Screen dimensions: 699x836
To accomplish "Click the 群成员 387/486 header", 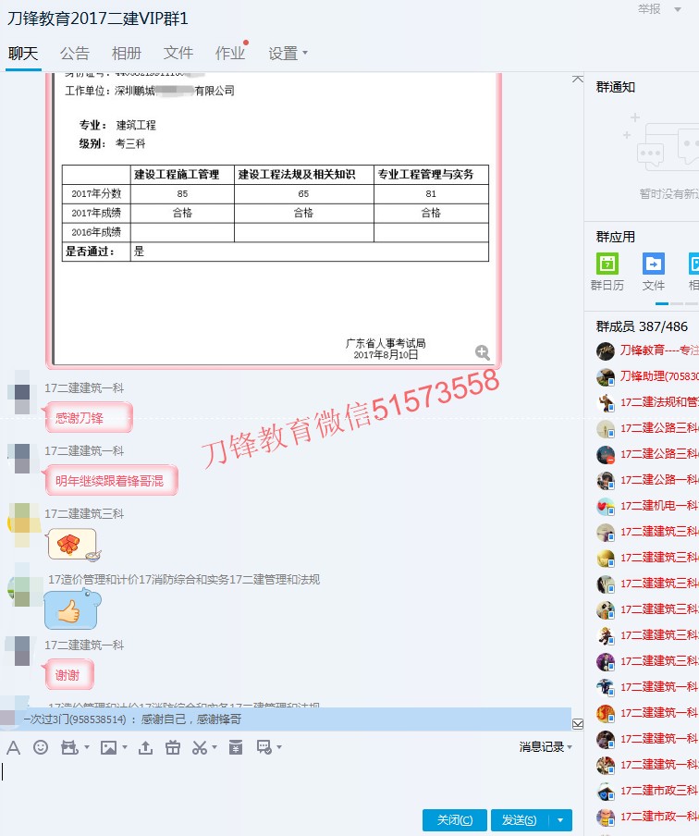I will click(642, 326).
